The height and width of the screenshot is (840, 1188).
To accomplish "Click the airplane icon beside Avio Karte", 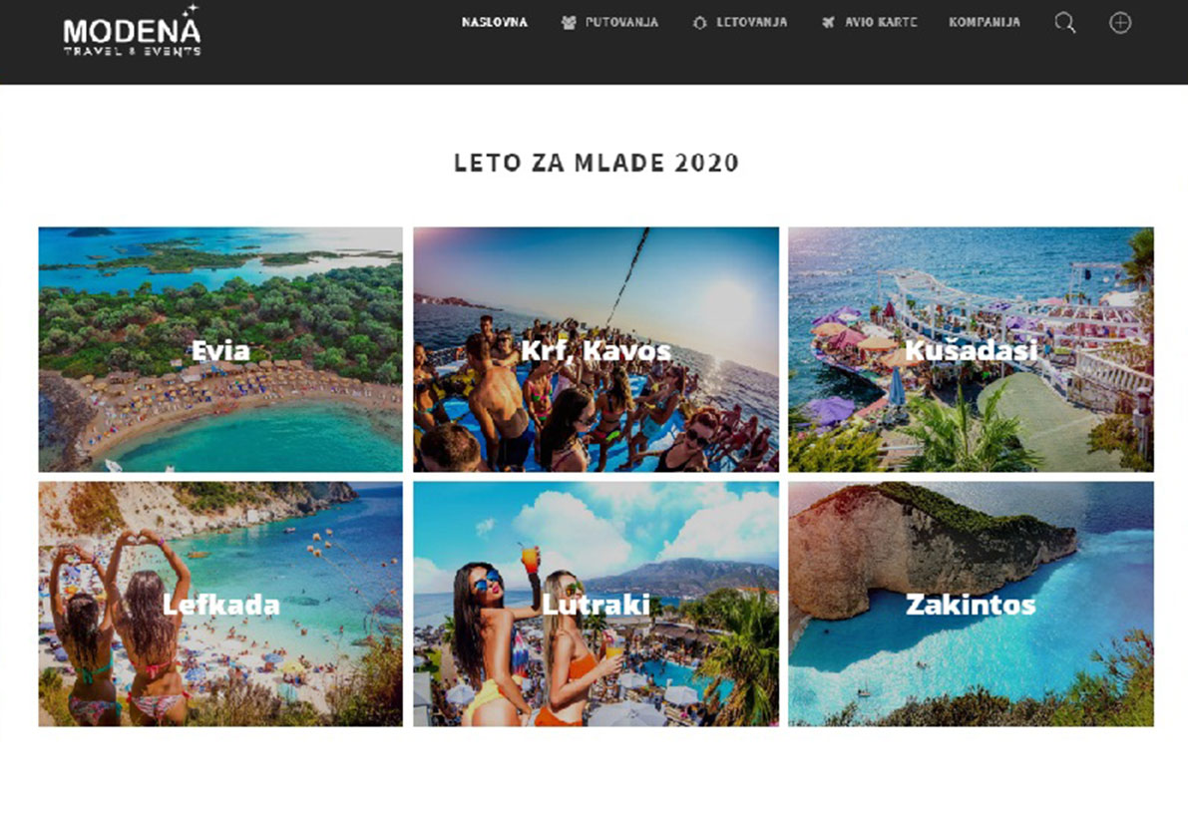I will 828,23.
